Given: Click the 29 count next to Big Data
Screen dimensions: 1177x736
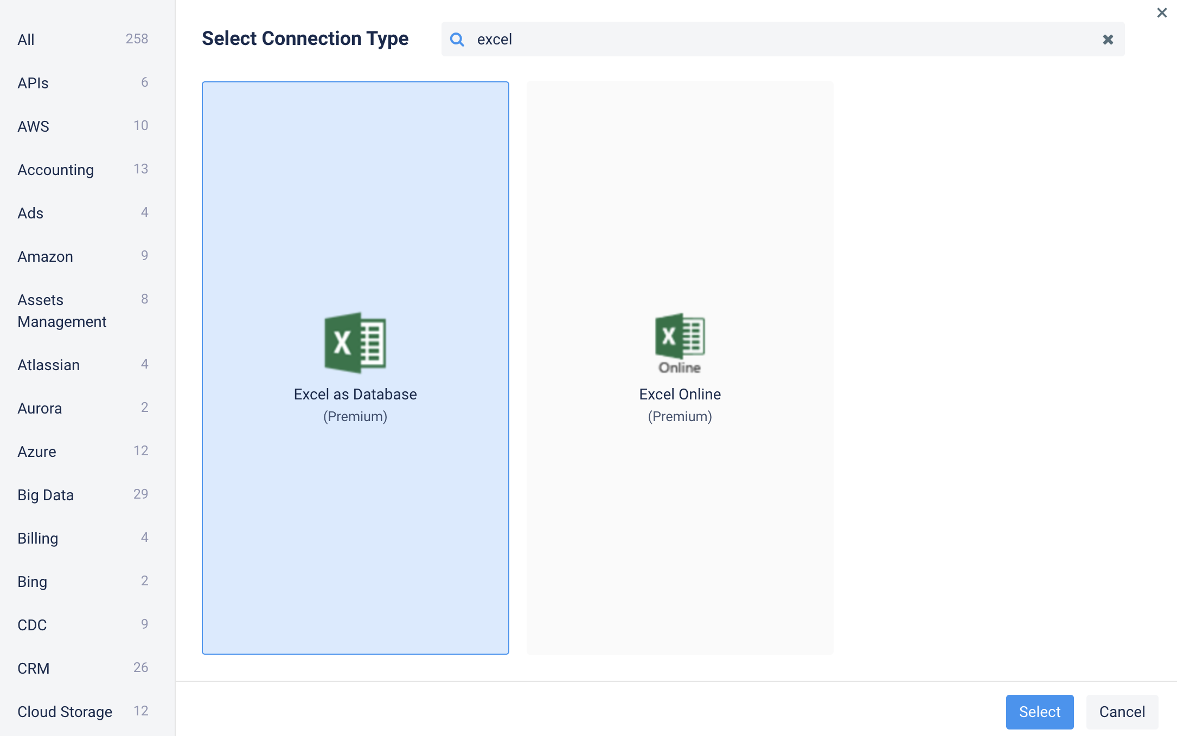Looking at the screenshot, I should coord(140,494).
